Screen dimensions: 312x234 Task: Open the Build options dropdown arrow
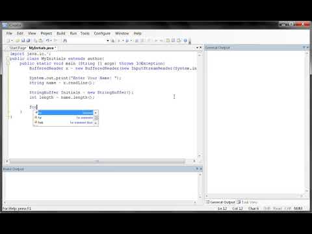pyautogui.click(x=123, y=40)
